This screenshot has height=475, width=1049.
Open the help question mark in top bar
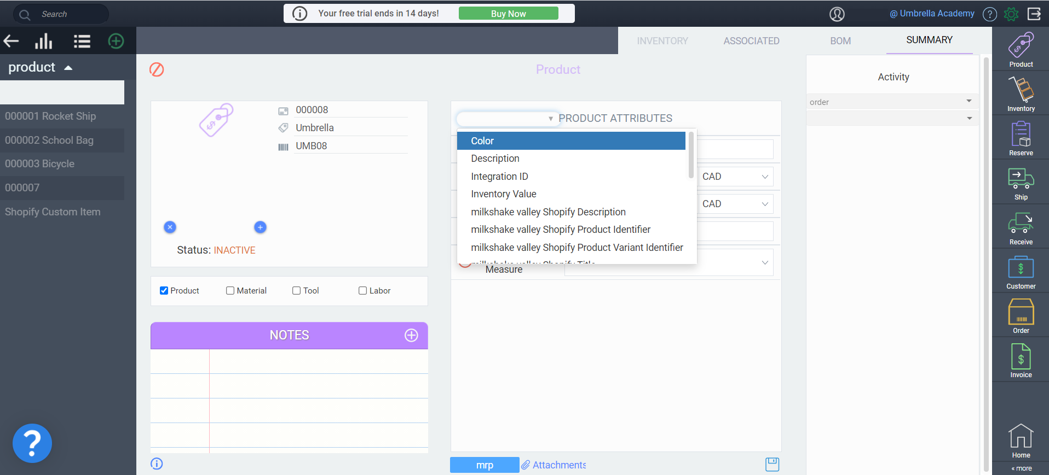point(990,14)
